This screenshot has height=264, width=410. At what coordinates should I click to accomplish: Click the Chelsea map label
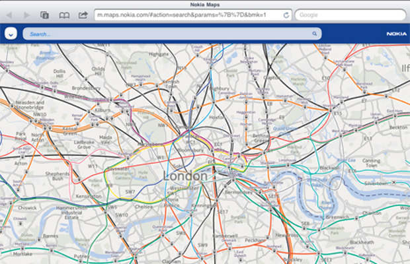[x=143, y=207]
